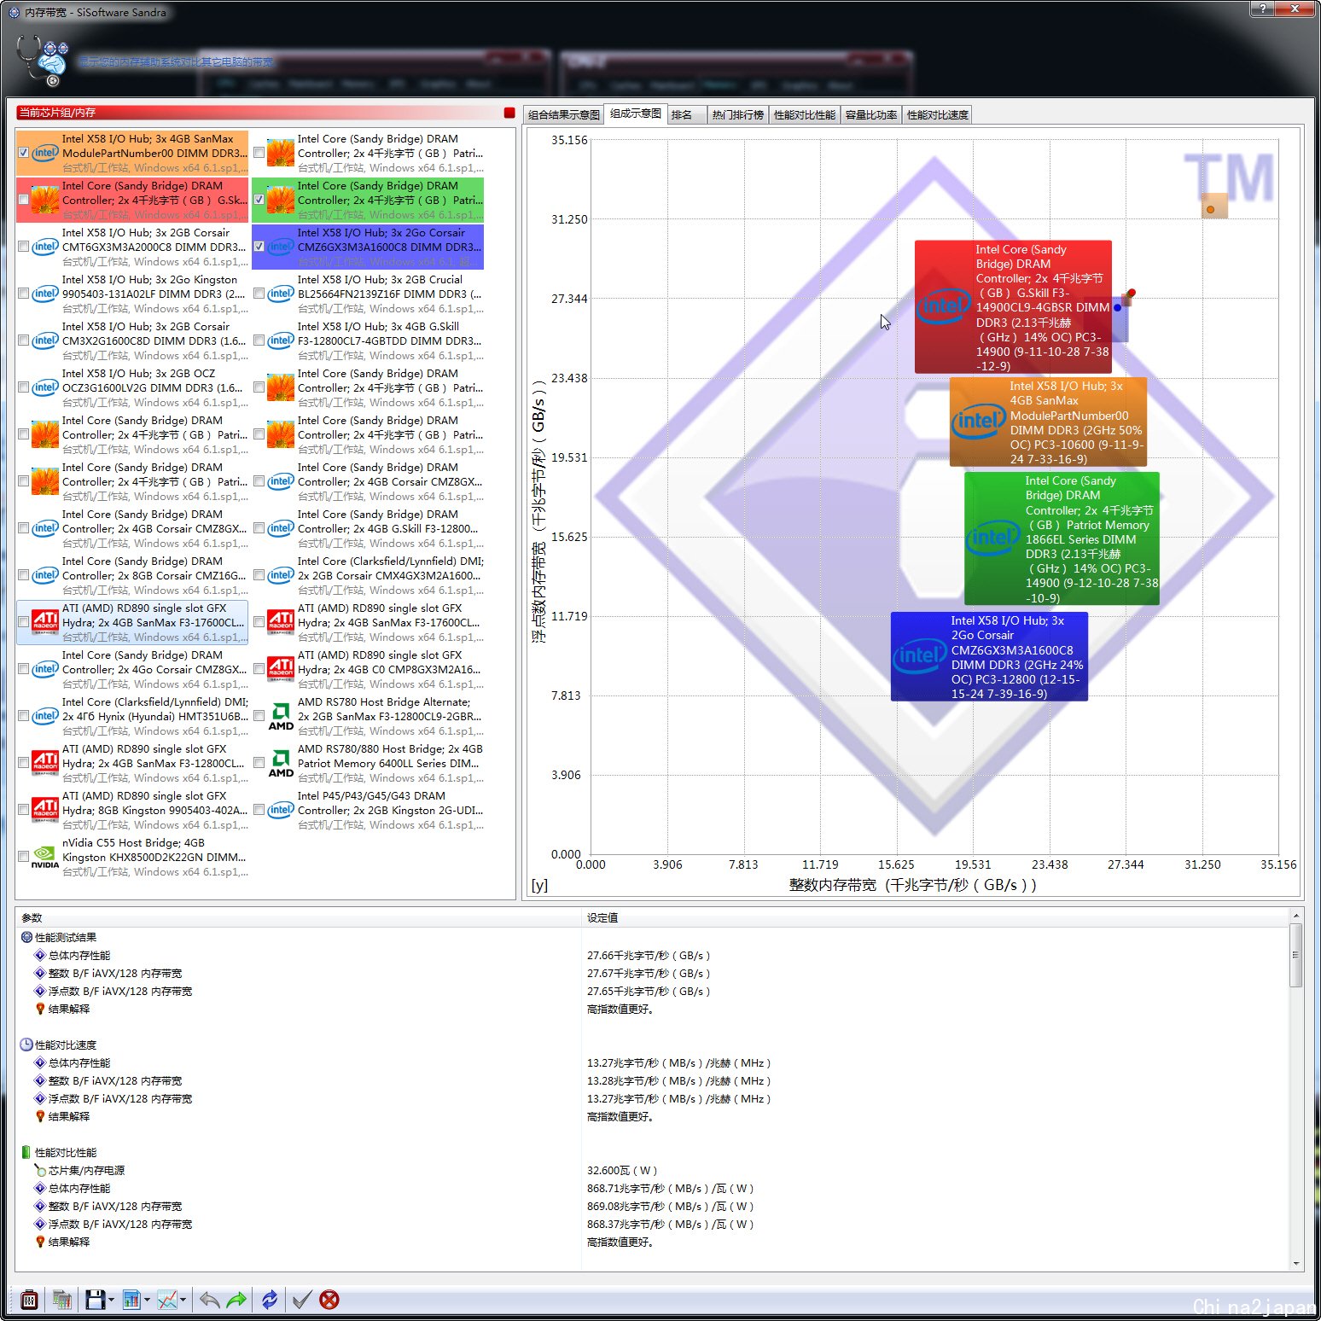Click green Patriot Memory chart label
1321x1321 pixels.
point(1062,538)
